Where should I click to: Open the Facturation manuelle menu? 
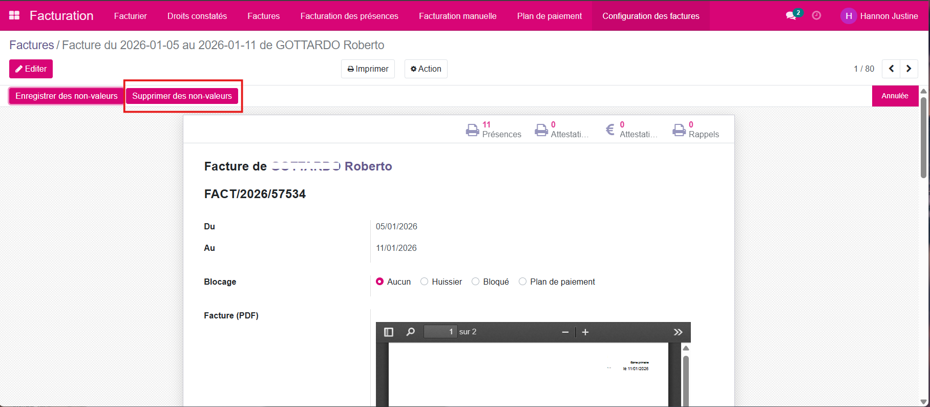[x=457, y=16]
